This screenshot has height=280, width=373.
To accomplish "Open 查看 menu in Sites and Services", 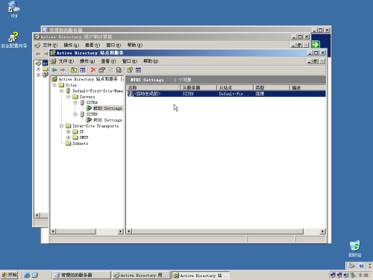I will [108, 61].
